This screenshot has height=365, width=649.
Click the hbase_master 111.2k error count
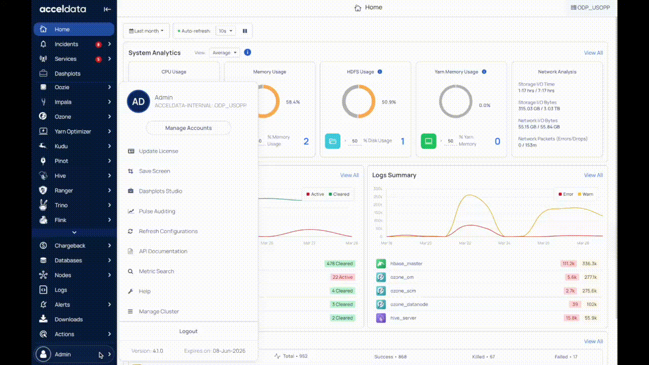[568, 264]
